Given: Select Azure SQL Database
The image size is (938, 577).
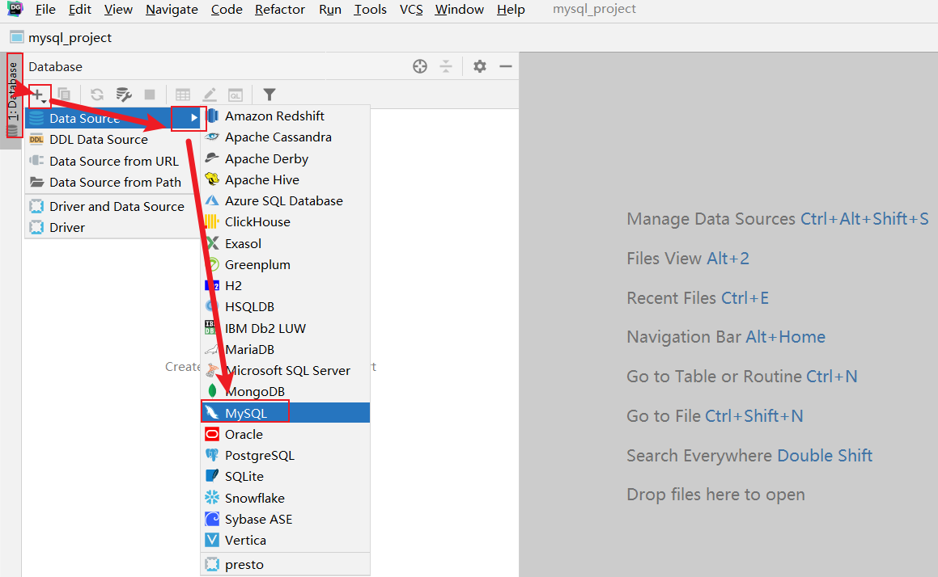Looking at the screenshot, I should pos(286,200).
